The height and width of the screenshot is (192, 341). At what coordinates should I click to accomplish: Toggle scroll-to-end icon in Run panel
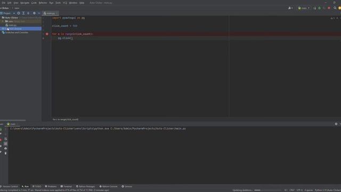pos(6,143)
